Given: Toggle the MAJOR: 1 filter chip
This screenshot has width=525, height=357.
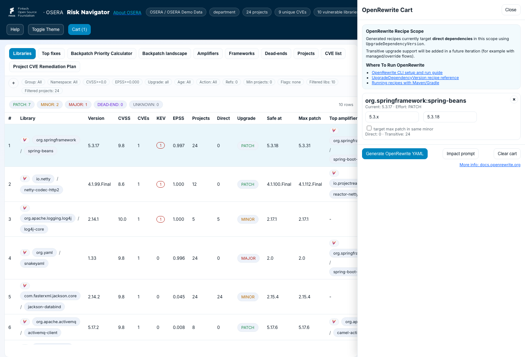Looking at the screenshot, I should point(78,105).
